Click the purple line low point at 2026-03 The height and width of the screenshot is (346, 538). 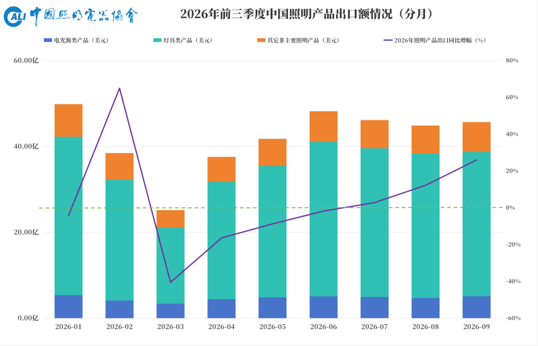point(170,282)
